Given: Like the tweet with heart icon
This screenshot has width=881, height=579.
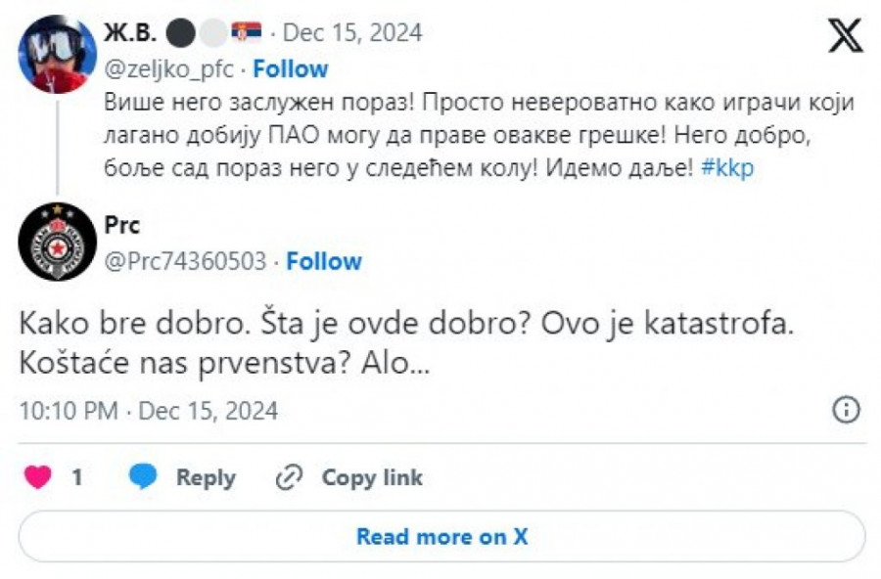Looking at the screenshot, I should point(38,477).
